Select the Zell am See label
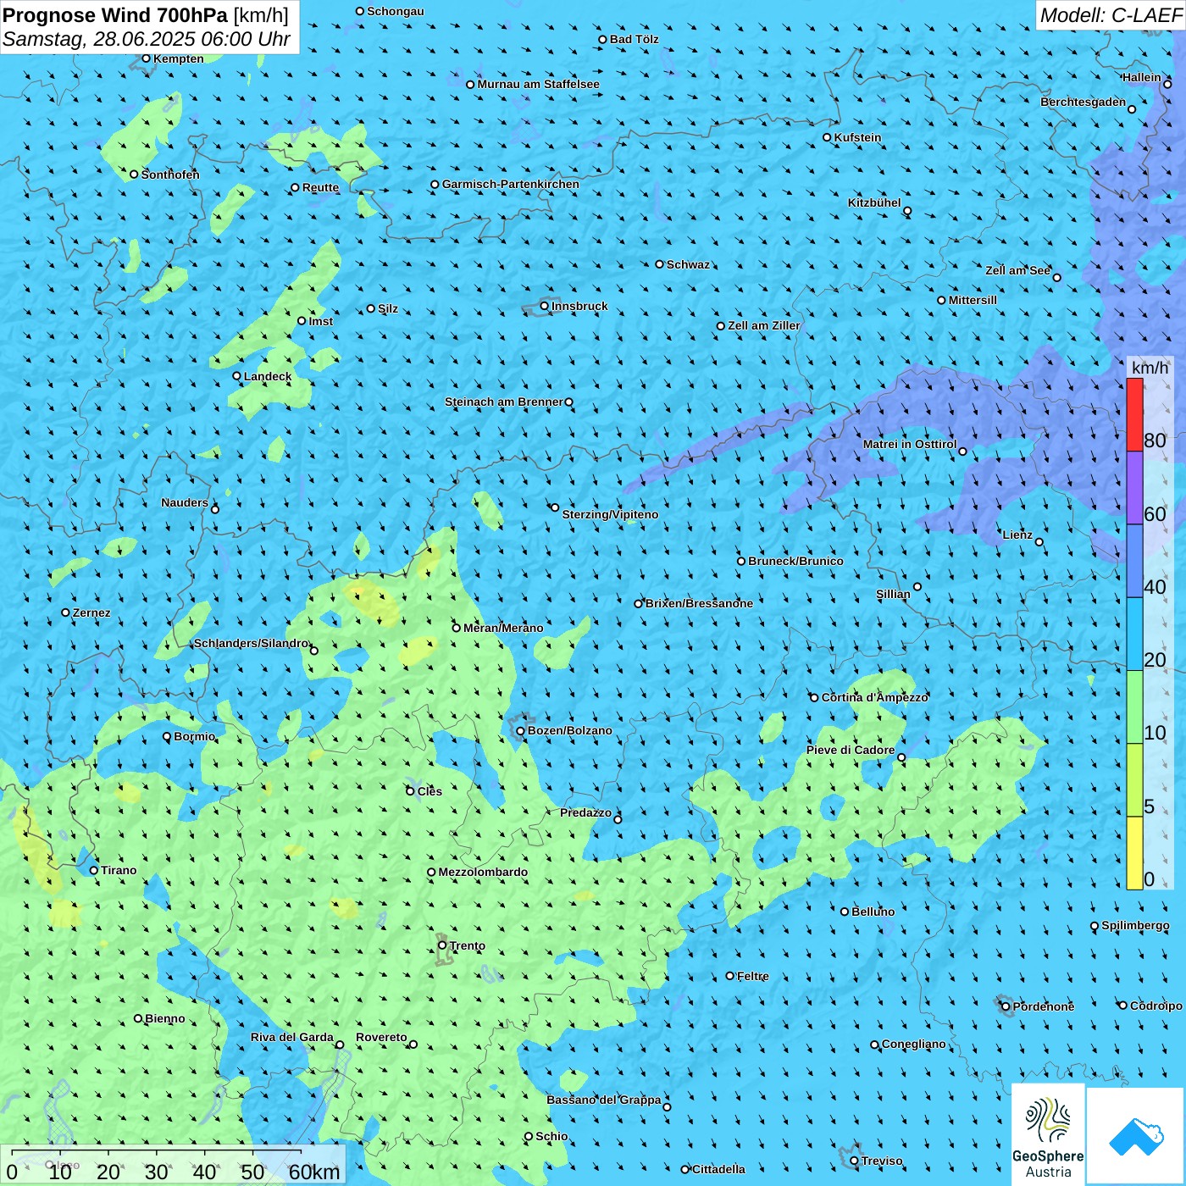 [x=1017, y=271]
